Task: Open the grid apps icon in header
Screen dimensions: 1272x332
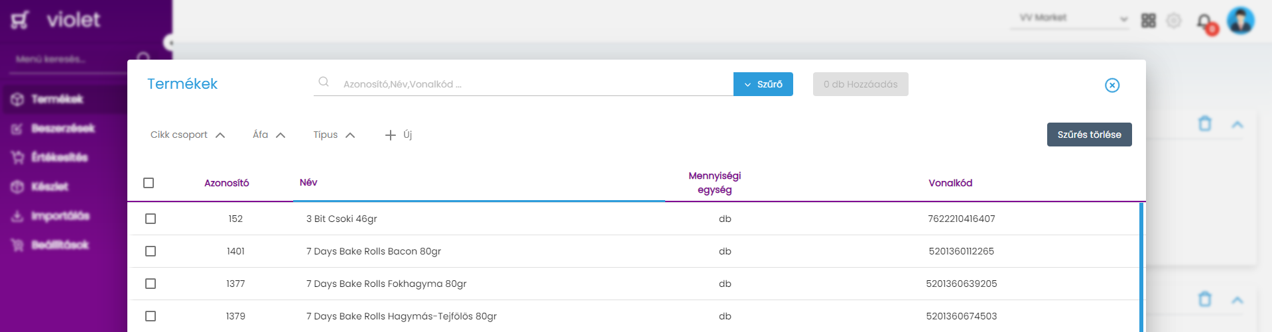Action: [1149, 21]
